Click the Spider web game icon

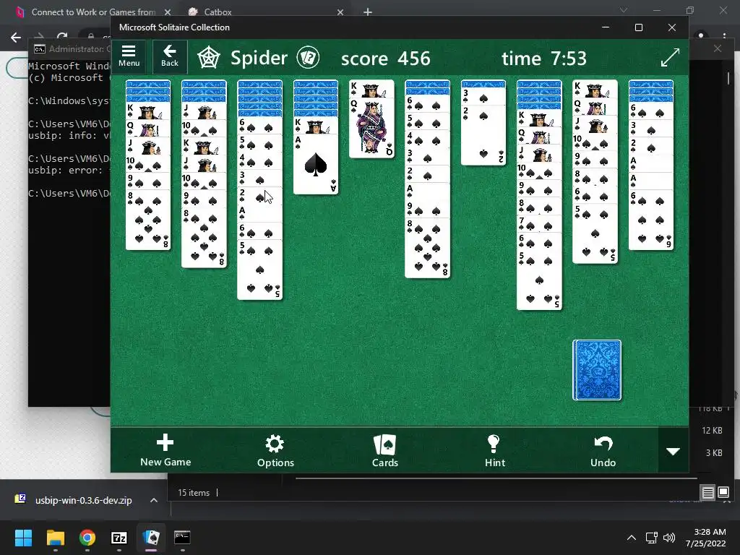tap(208, 58)
